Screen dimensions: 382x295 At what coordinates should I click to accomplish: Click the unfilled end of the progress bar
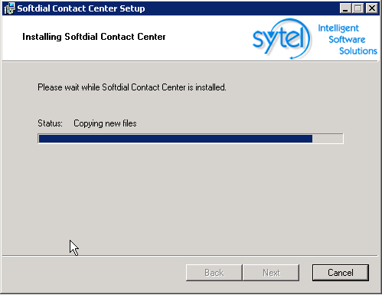(328, 139)
